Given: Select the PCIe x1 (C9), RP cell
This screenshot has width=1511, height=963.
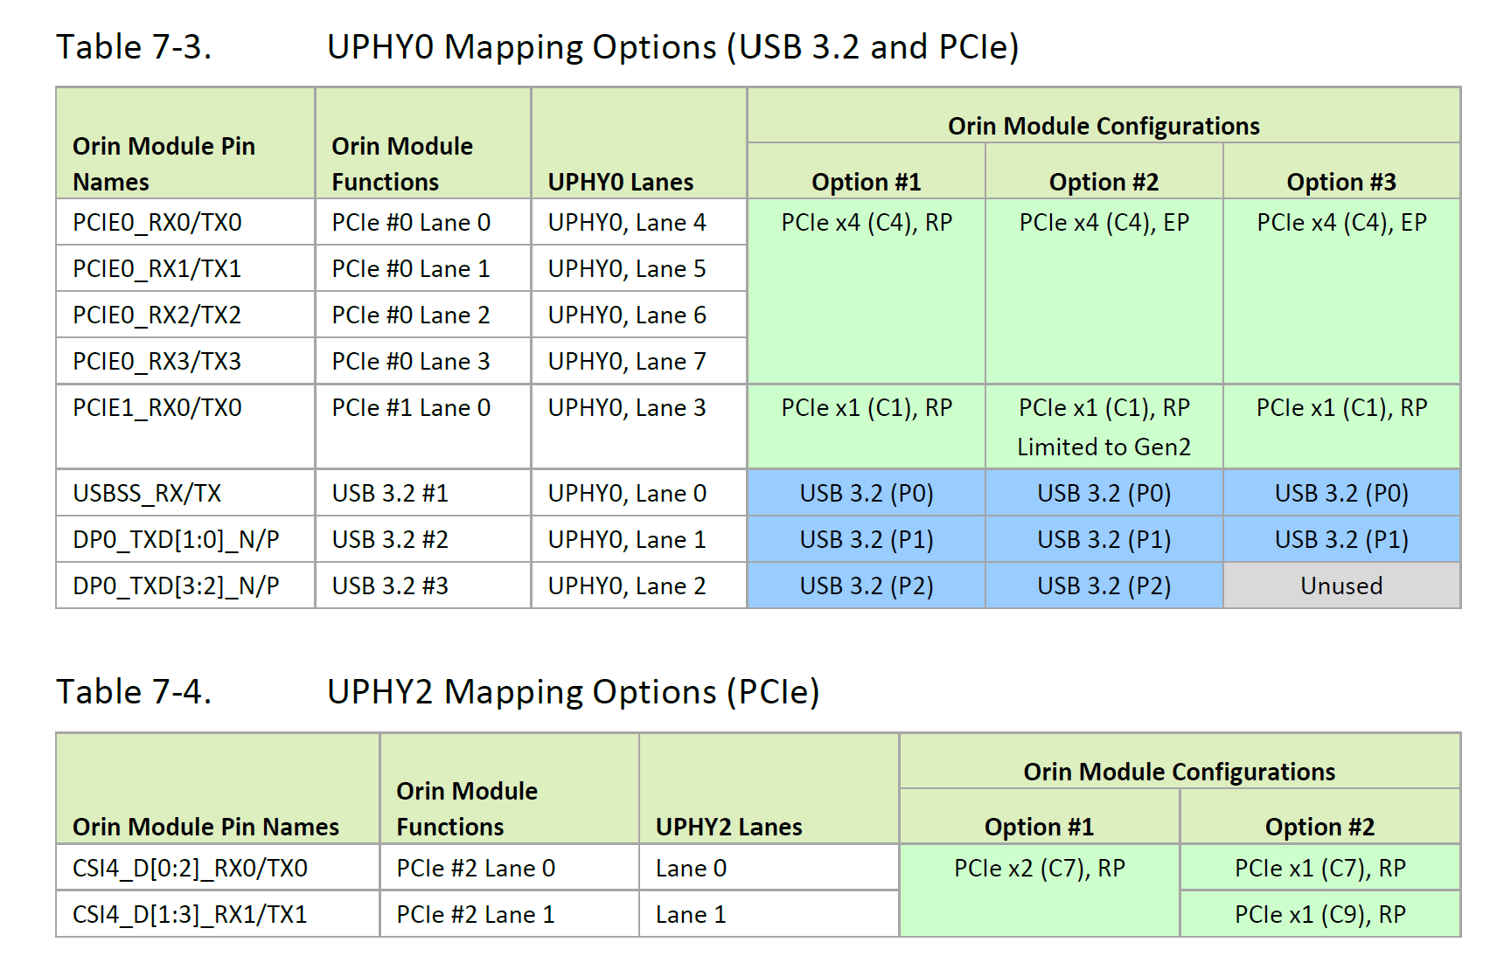Looking at the screenshot, I should pos(1320,914).
